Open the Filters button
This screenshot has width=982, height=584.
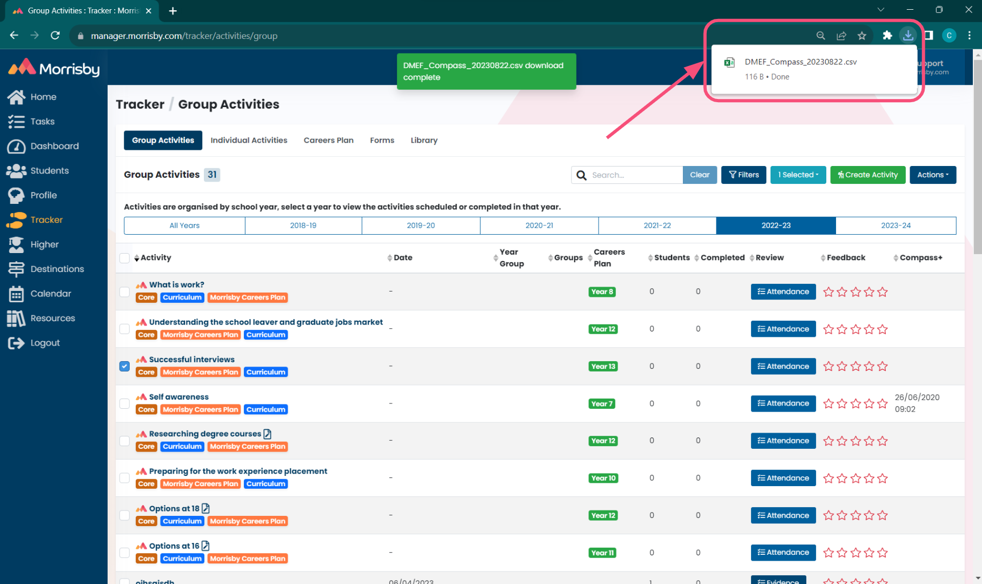(744, 175)
